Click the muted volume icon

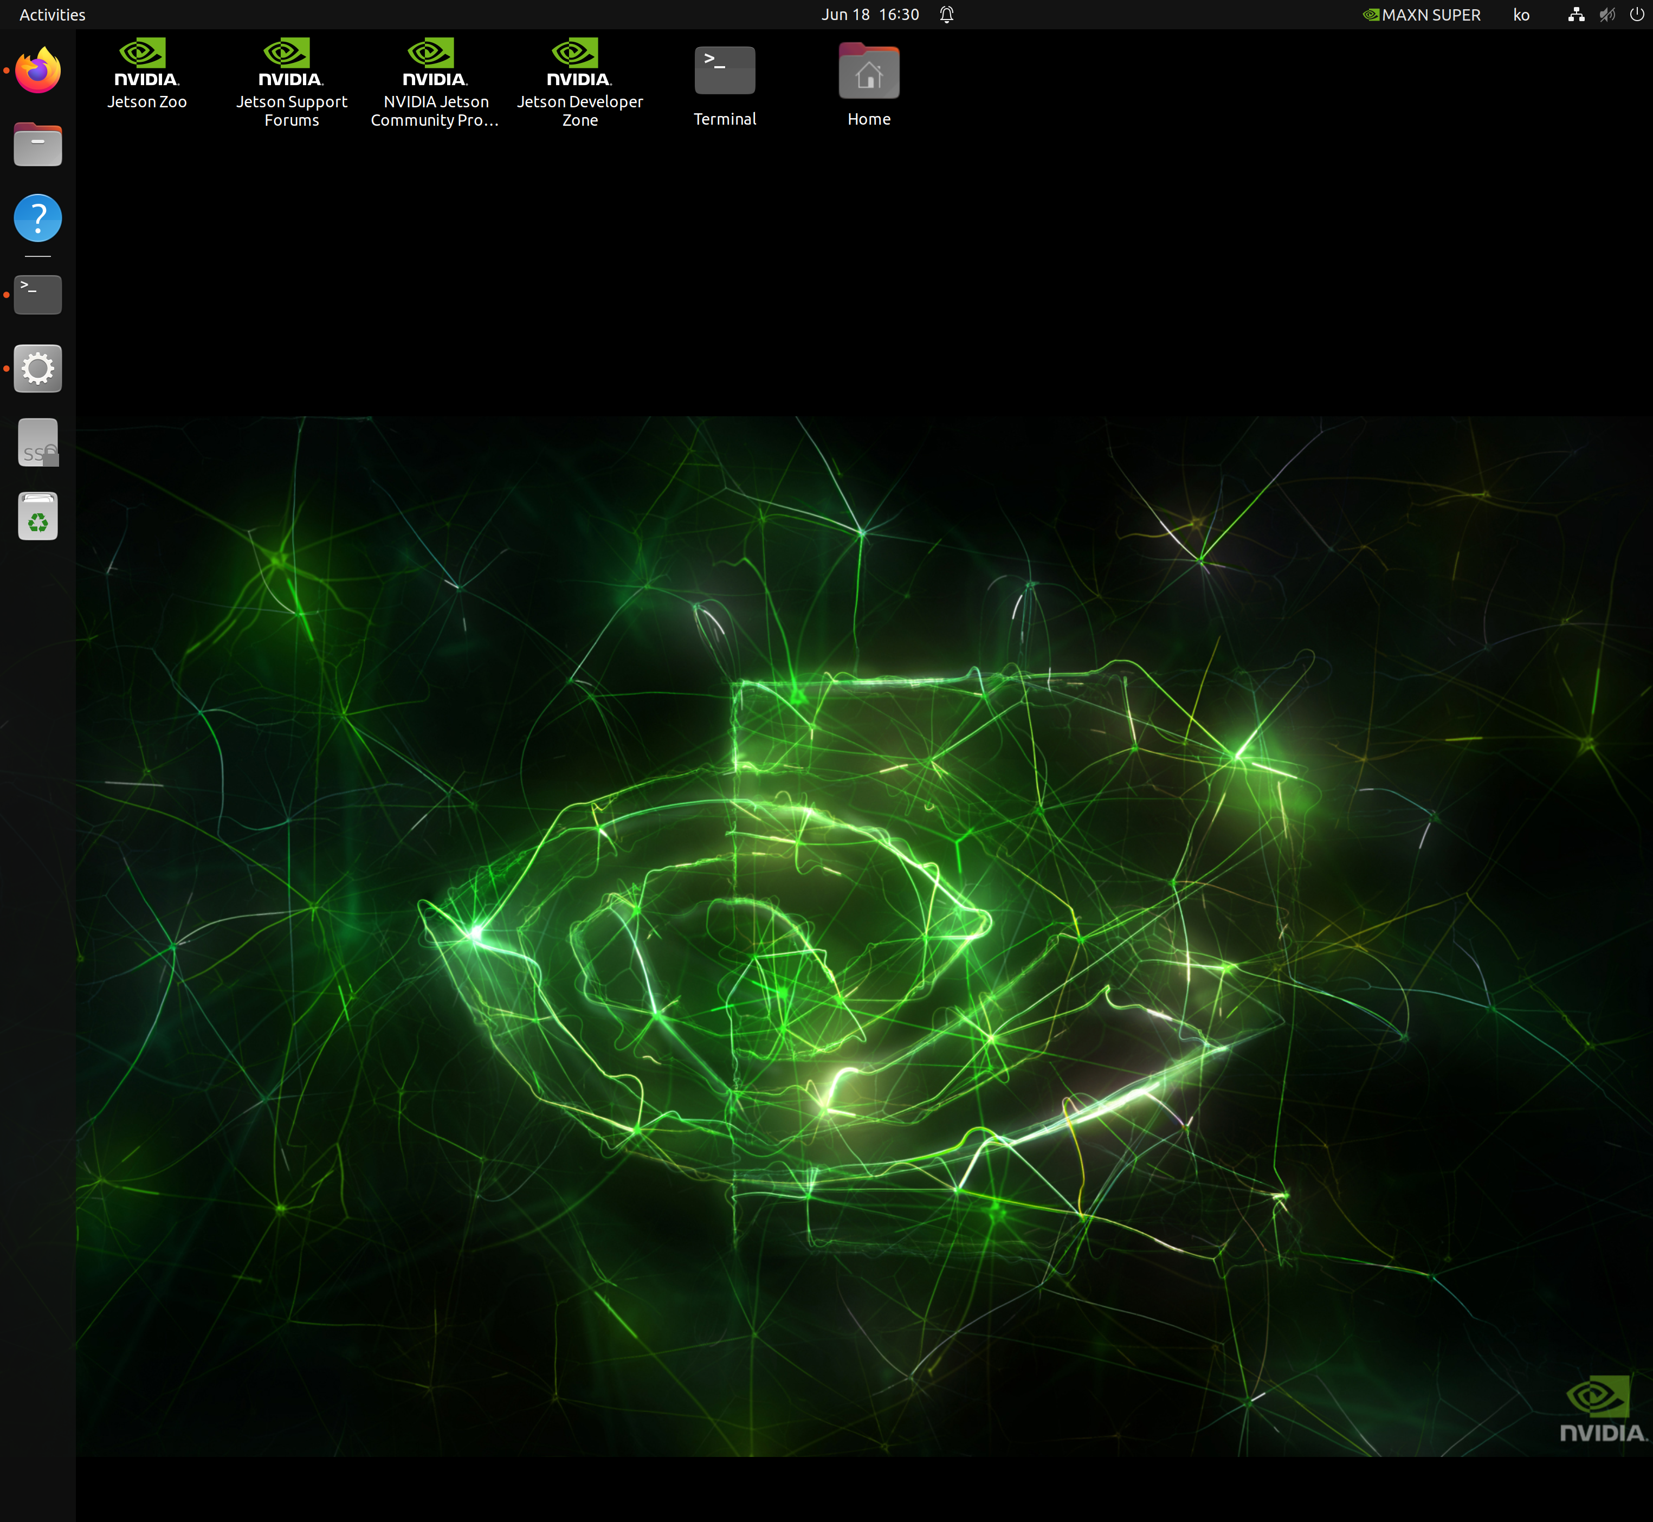pyautogui.click(x=1607, y=15)
